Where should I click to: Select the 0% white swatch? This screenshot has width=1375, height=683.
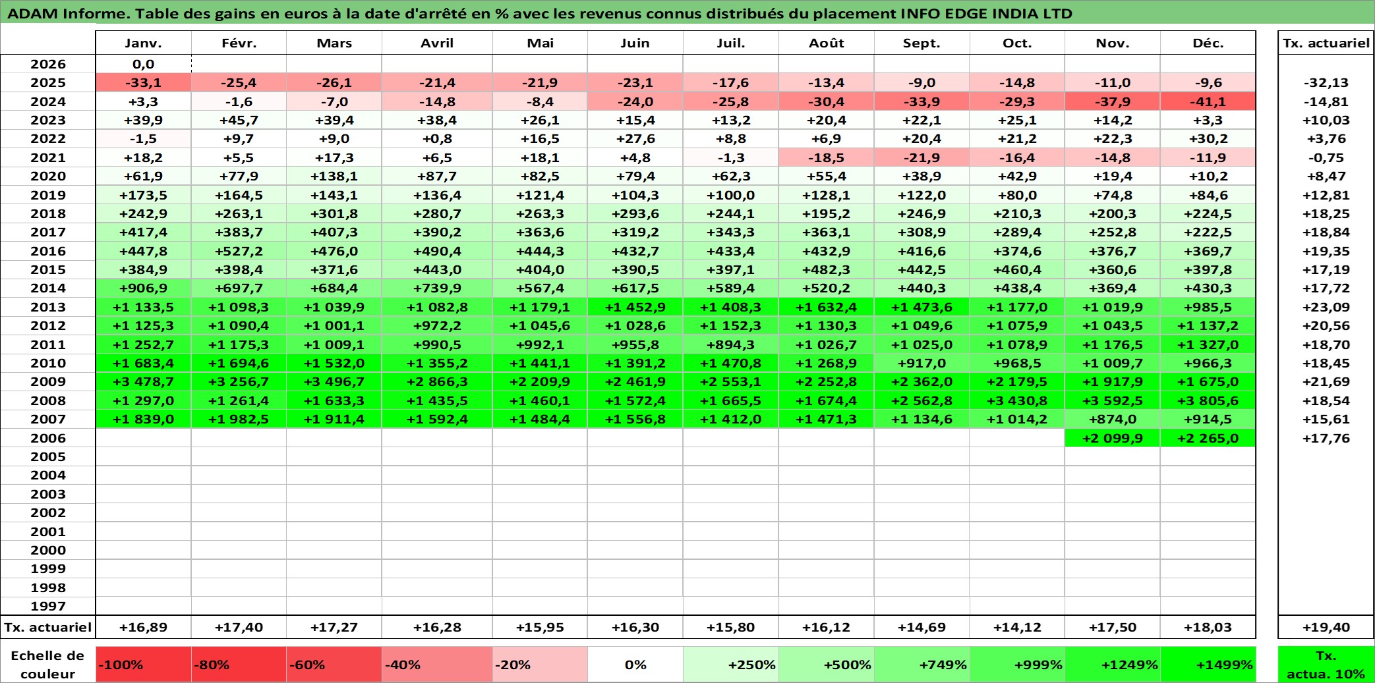(x=635, y=665)
